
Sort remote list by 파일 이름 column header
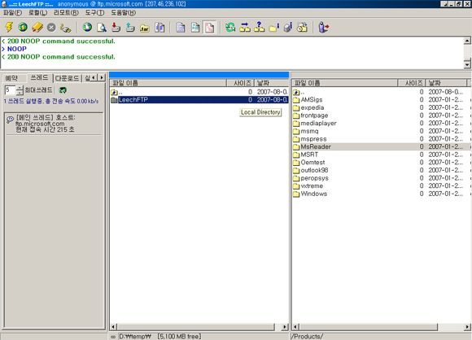tap(345, 83)
